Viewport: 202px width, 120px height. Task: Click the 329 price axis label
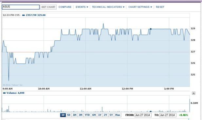click(x=193, y=28)
